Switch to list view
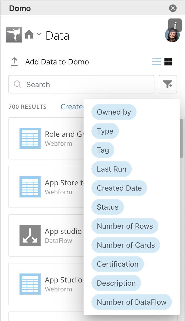 [157, 62]
